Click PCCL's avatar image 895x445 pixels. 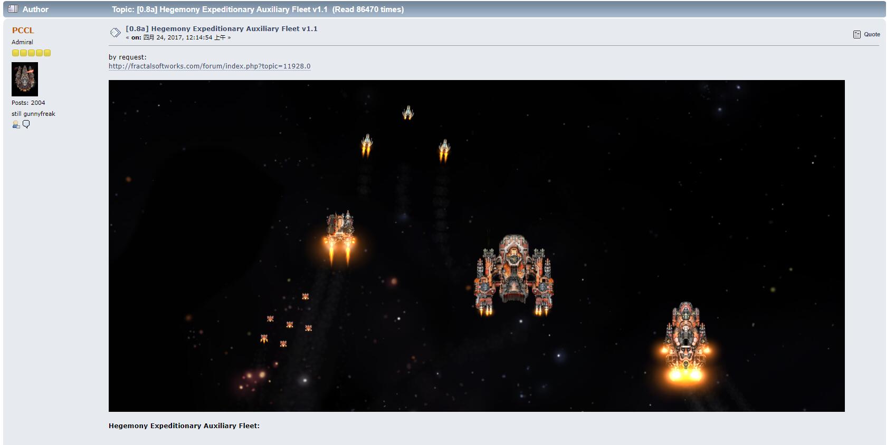point(25,79)
